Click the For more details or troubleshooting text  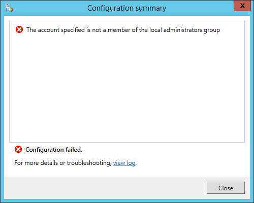(63, 163)
